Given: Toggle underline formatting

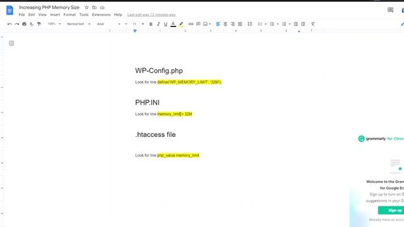Looking at the screenshot, I should pyautogui.click(x=165, y=24).
